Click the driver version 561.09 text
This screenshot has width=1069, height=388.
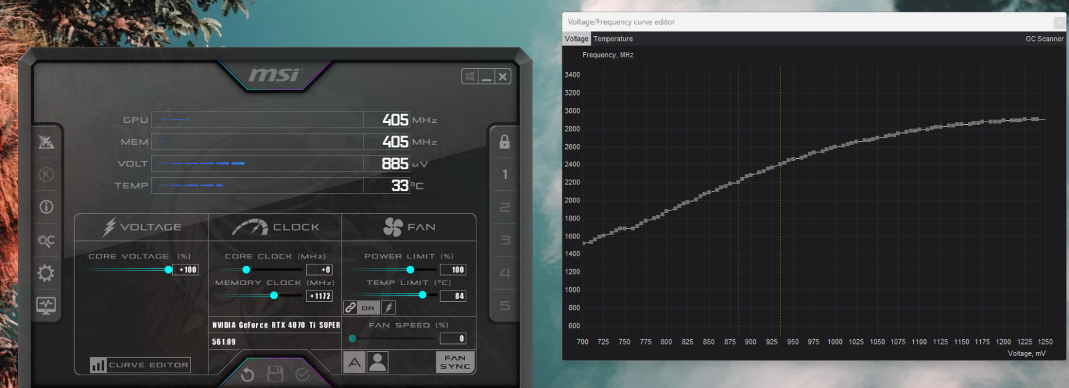tap(224, 342)
